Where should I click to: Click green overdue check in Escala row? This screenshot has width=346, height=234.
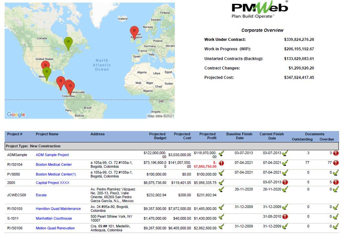(336, 189)
